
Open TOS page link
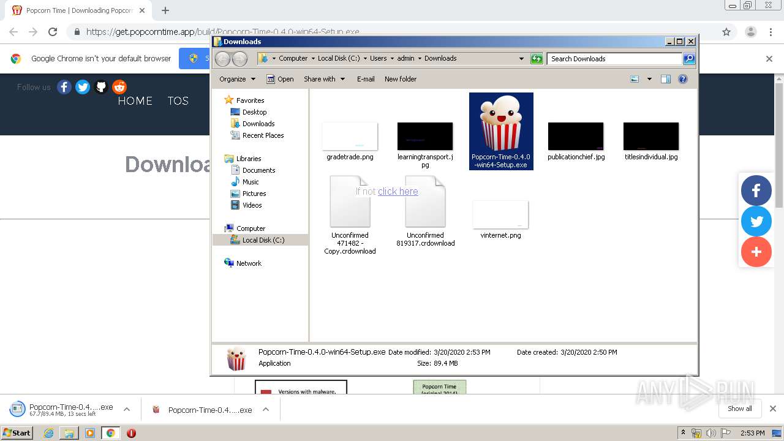click(x=178, y=101)
